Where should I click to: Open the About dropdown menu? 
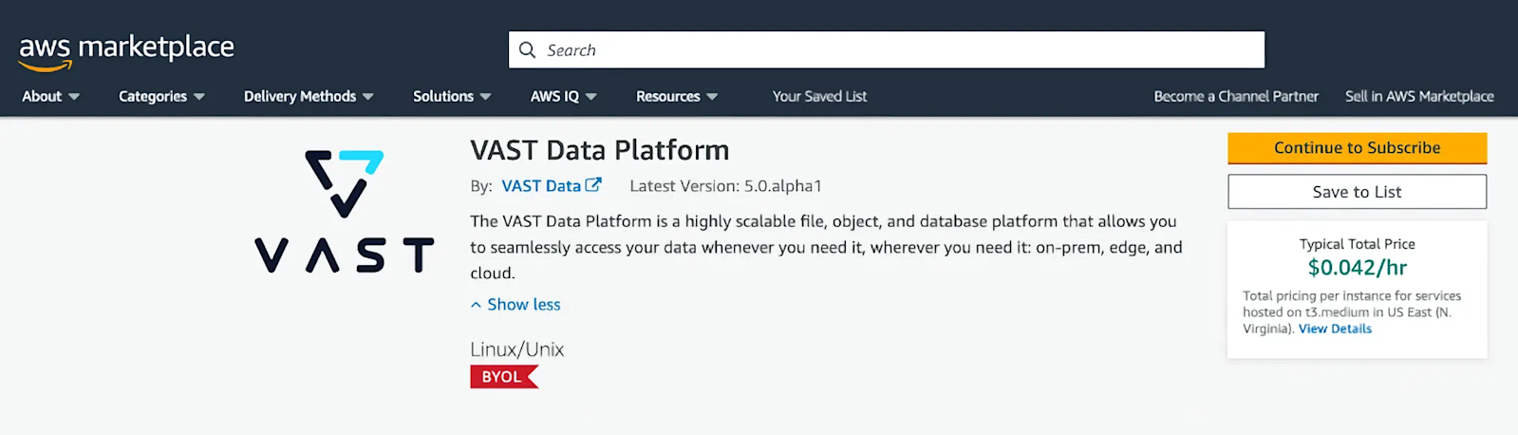[50, 96]
